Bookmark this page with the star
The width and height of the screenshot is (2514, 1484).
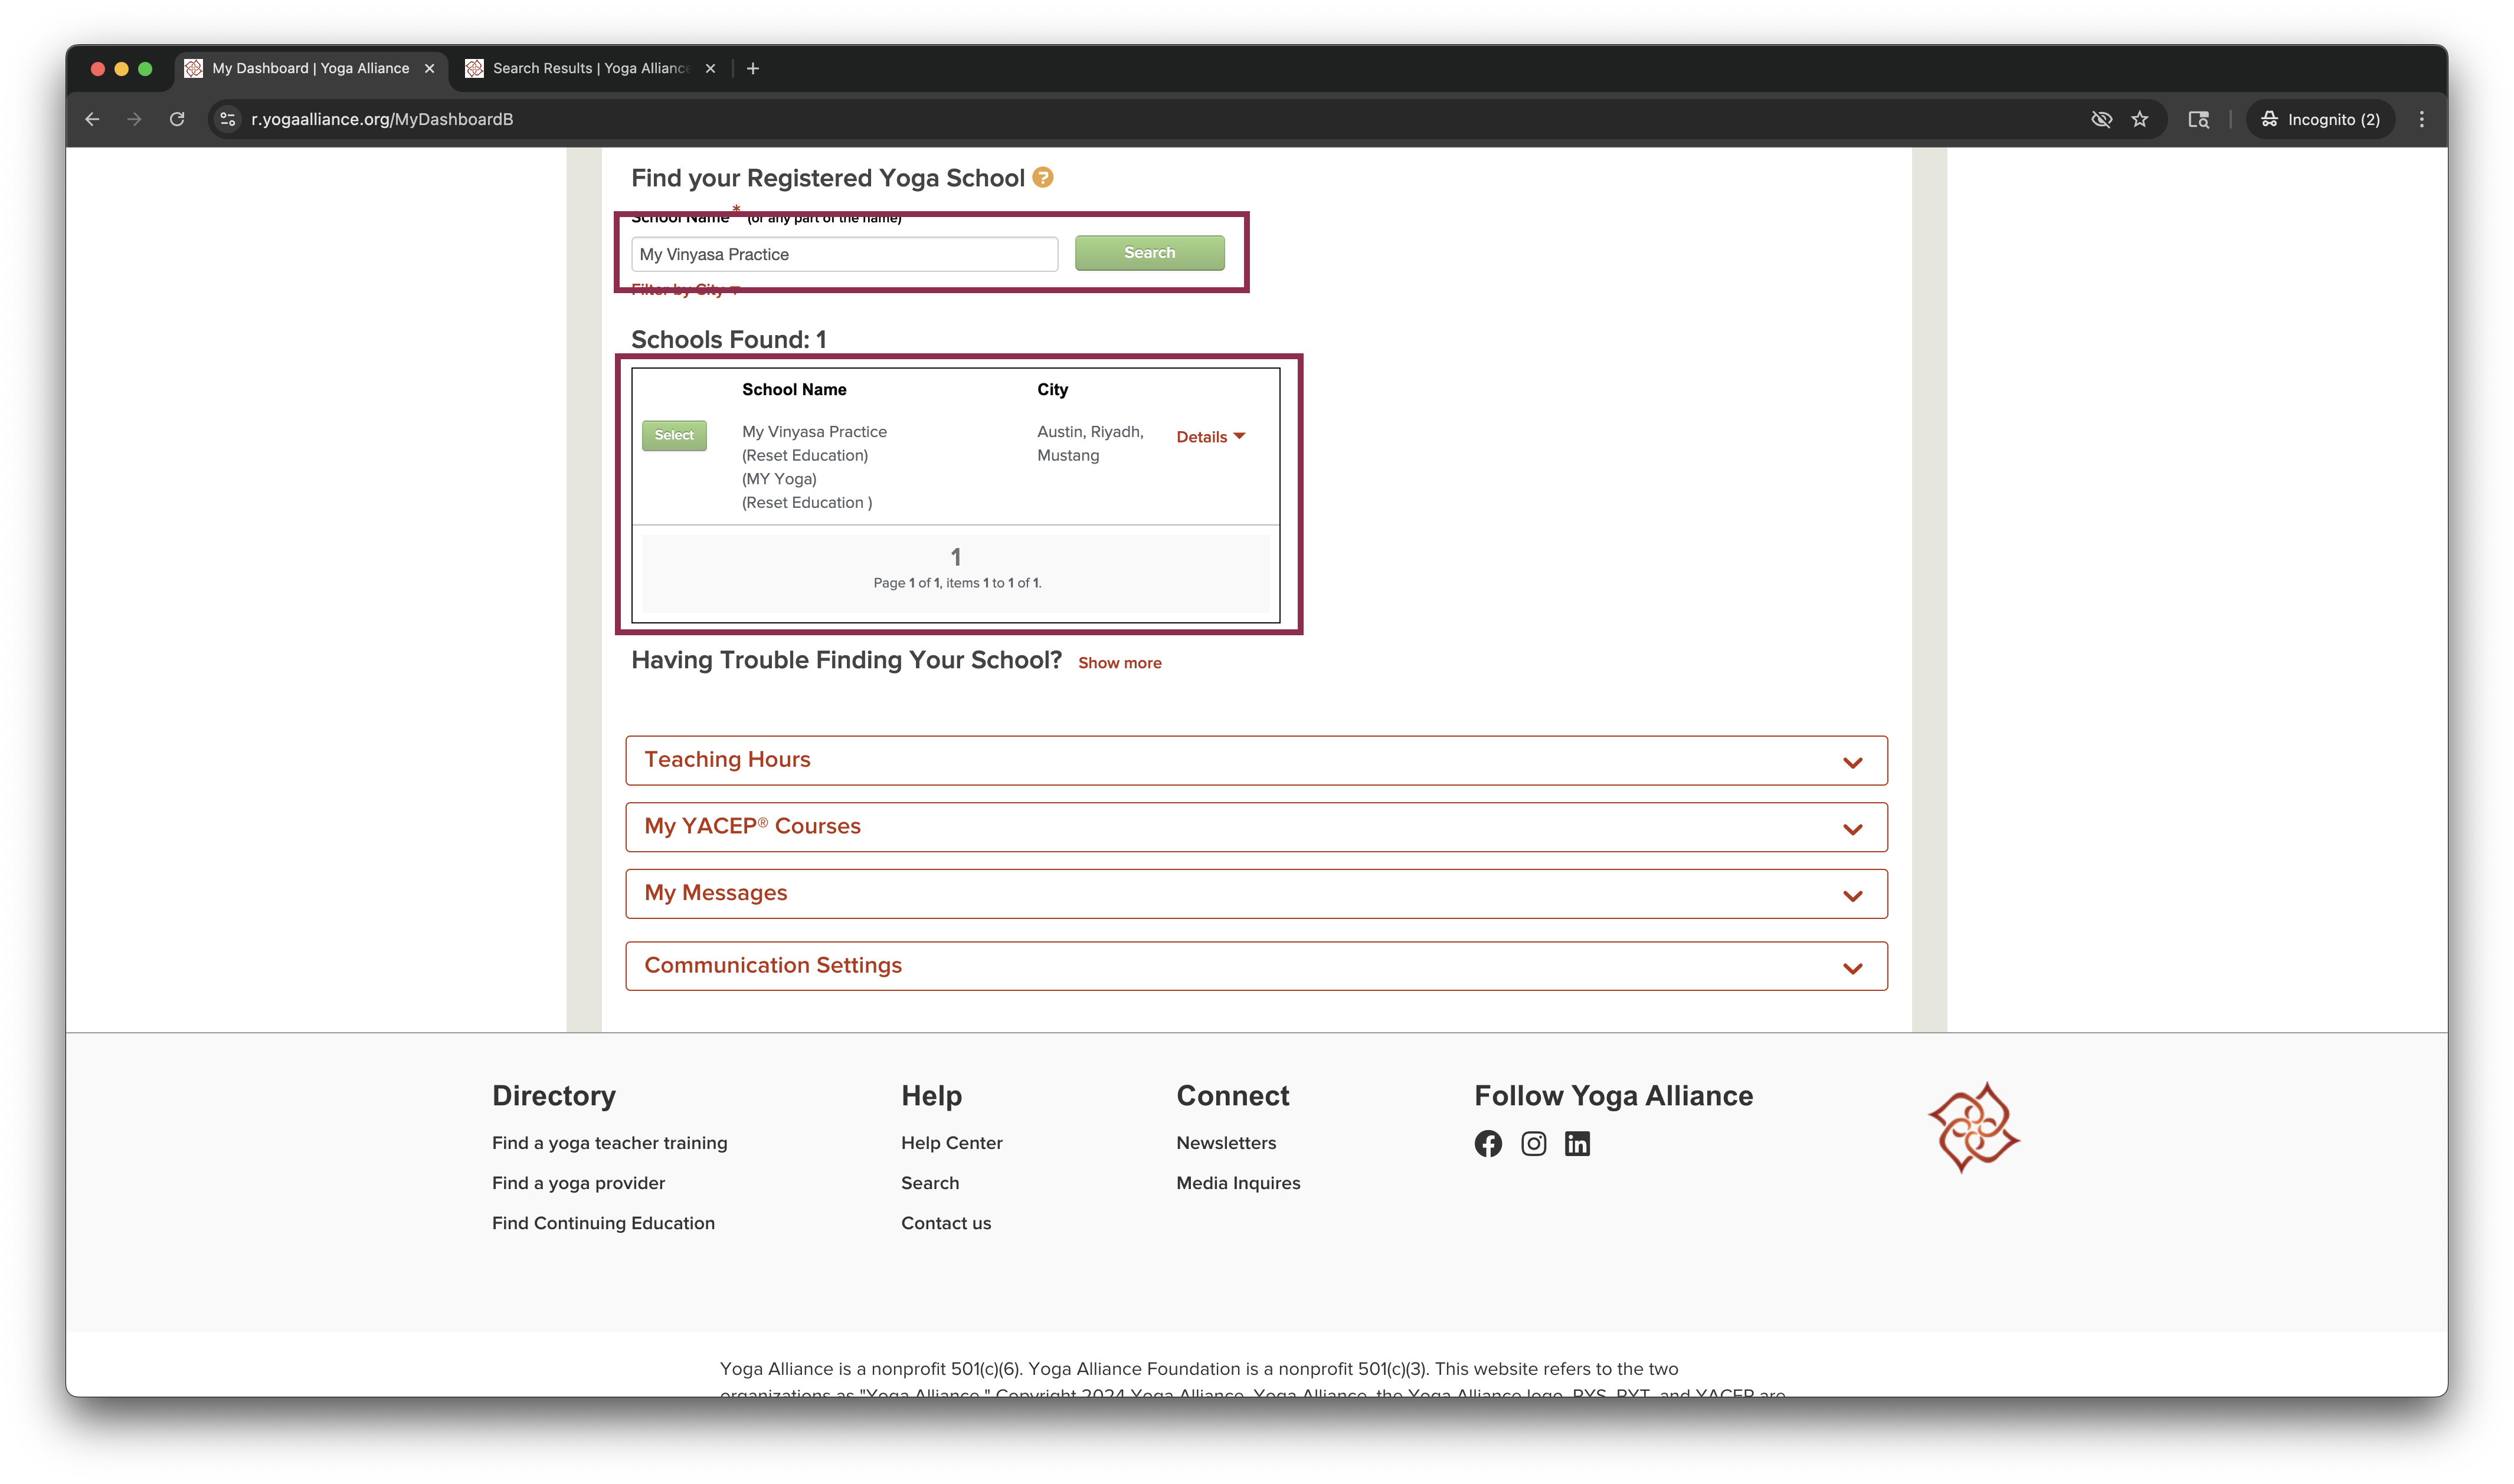[x=2140, y=119]
